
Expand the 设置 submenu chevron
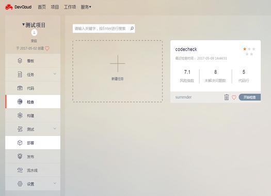point(55,183)
